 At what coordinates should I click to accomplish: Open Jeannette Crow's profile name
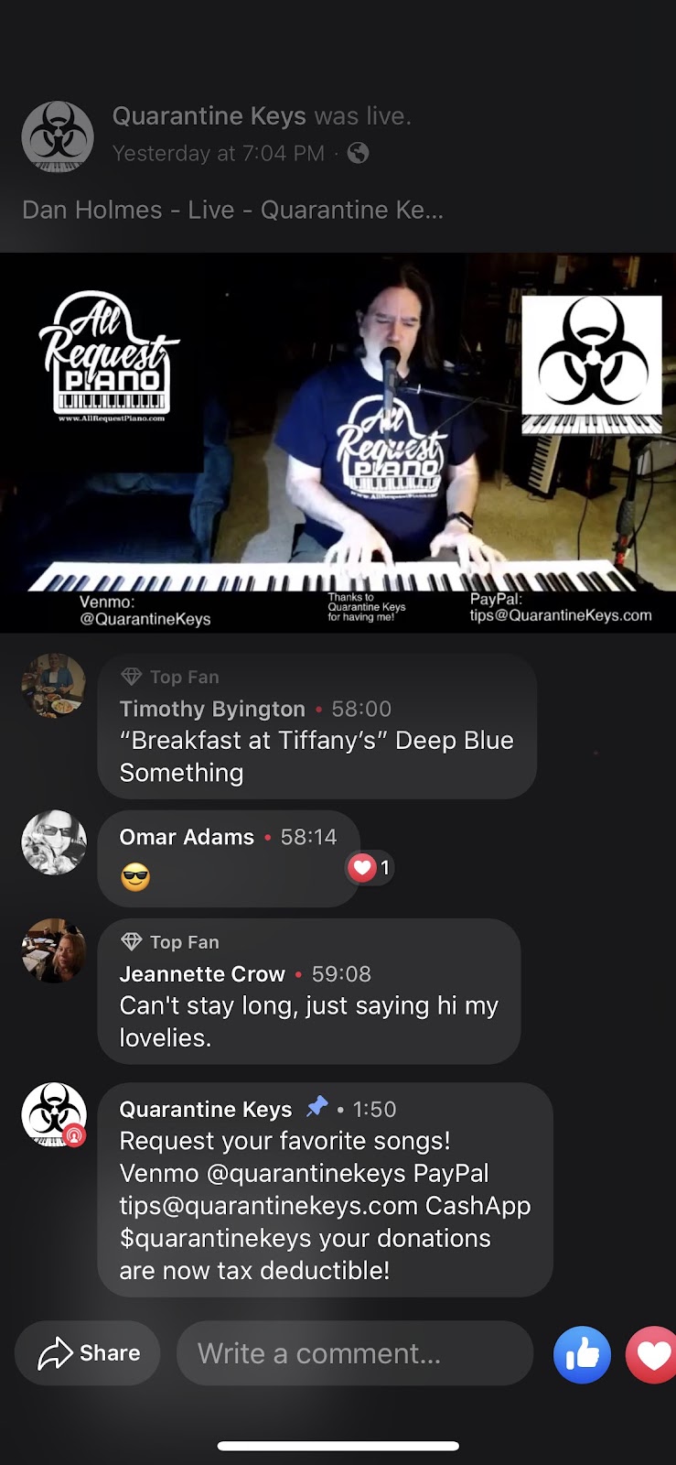202,973
